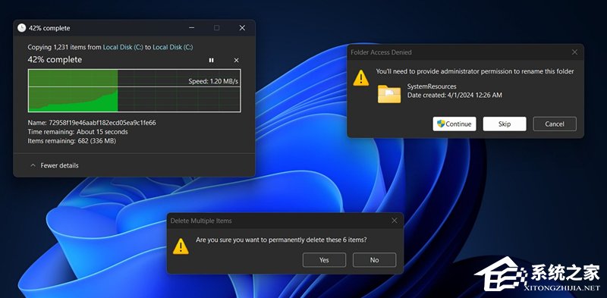
Task: Click the copy progress speed graph
Action: 134,90
